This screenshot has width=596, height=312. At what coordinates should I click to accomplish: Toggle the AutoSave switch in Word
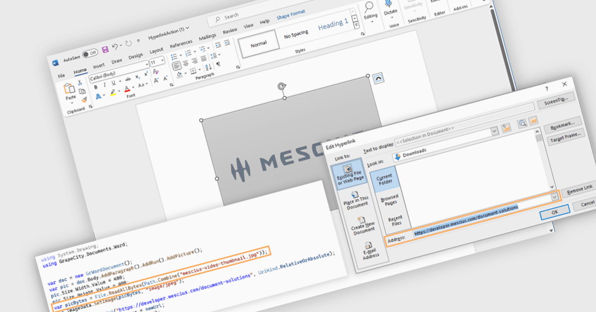90,54
